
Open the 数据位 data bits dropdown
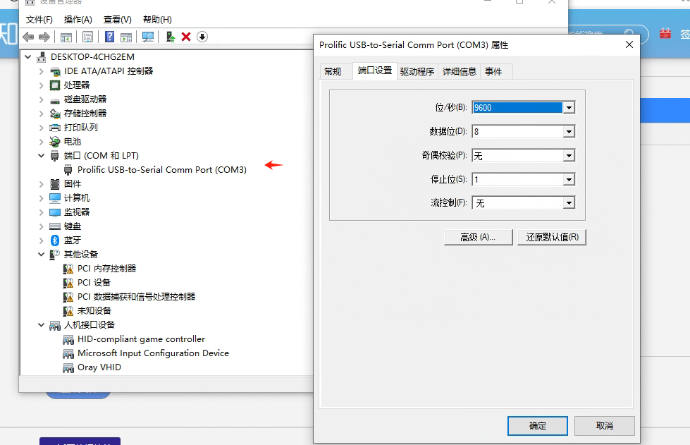coord(569,132)
